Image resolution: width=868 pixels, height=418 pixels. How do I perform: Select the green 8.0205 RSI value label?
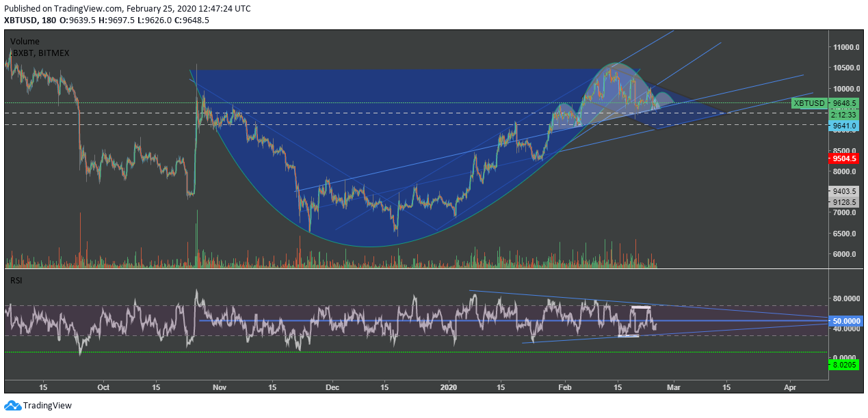(843, 365)
